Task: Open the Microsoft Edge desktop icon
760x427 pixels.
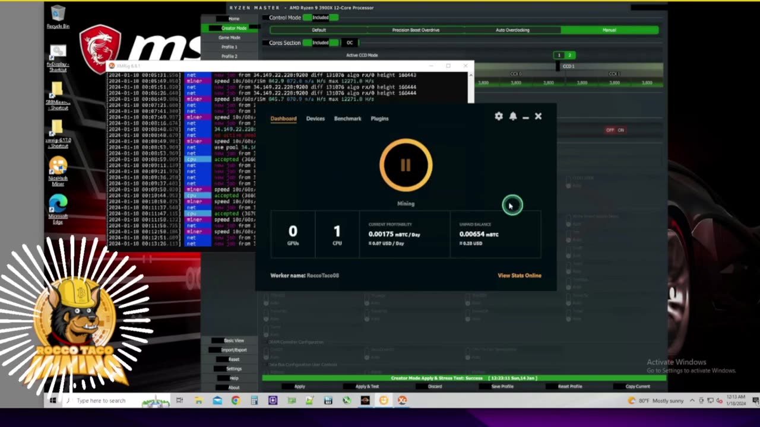Action: click(x=58, y=210)
